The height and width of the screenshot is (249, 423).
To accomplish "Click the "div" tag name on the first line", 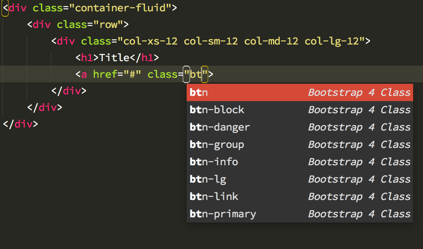I will [17, 8].
